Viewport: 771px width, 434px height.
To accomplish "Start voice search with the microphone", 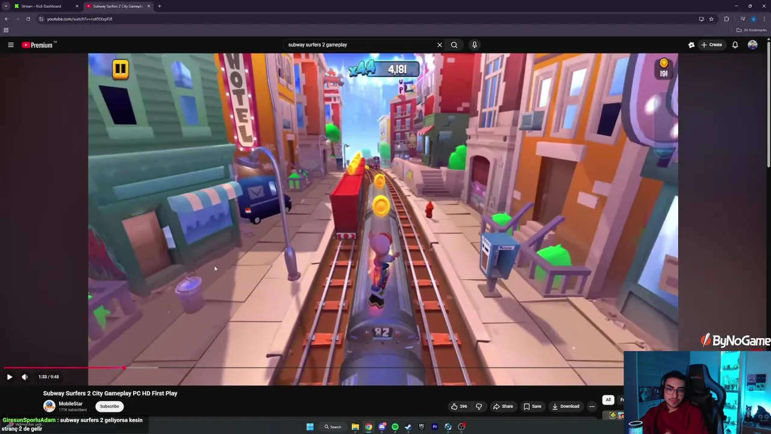I will pos(475,45).
